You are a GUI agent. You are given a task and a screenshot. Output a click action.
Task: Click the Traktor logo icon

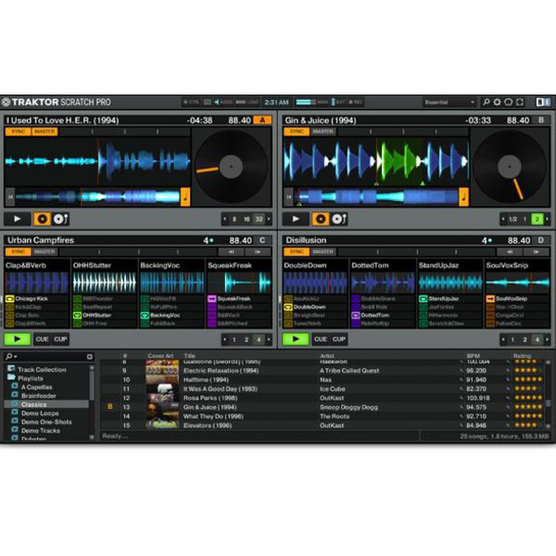pos(6,102)
